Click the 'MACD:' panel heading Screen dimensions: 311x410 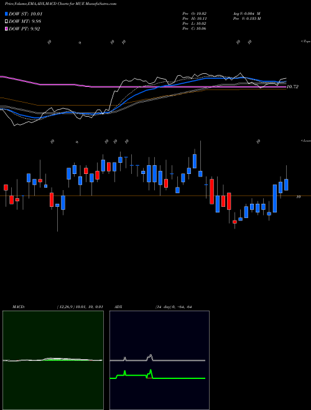(18, 307)
